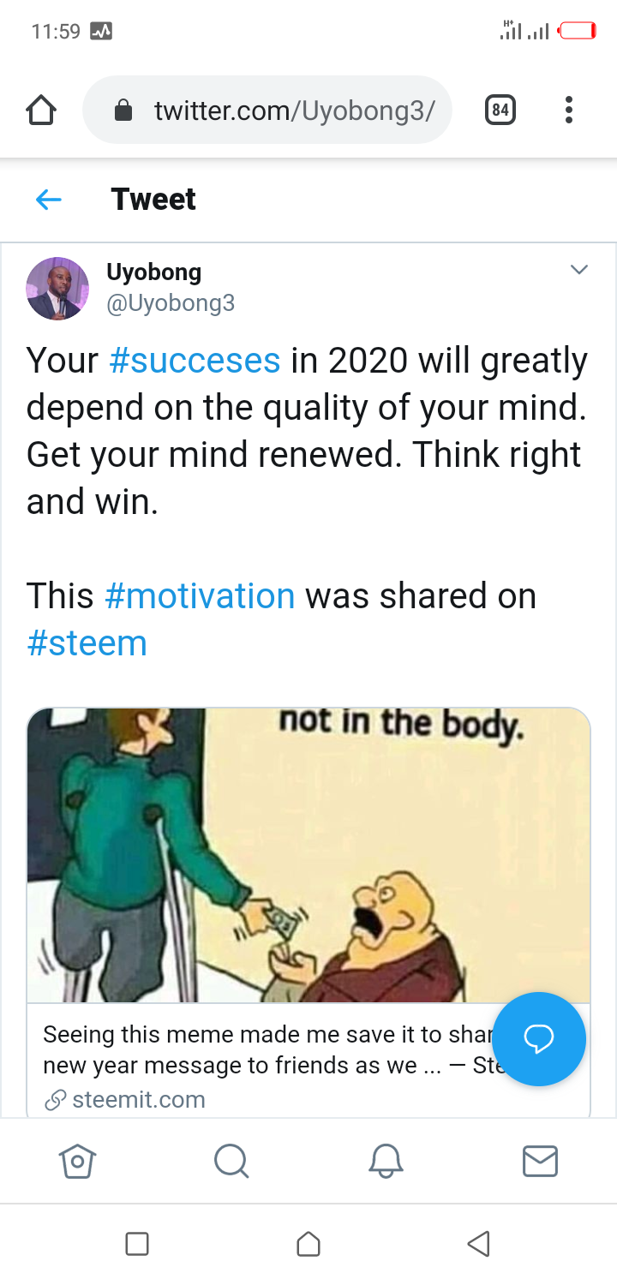Open direct messages envelope icon
617x1285 pixels.
[540, 1162]
